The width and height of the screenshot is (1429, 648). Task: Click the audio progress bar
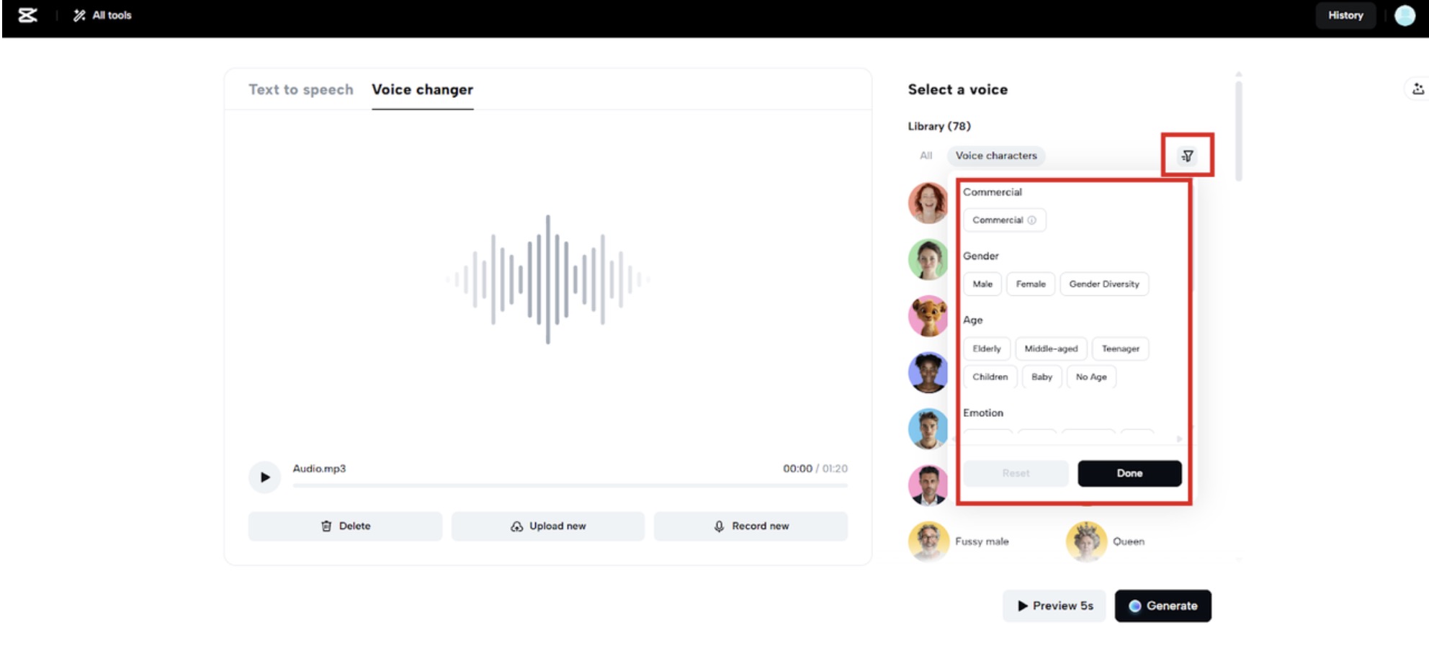point(569,486)
